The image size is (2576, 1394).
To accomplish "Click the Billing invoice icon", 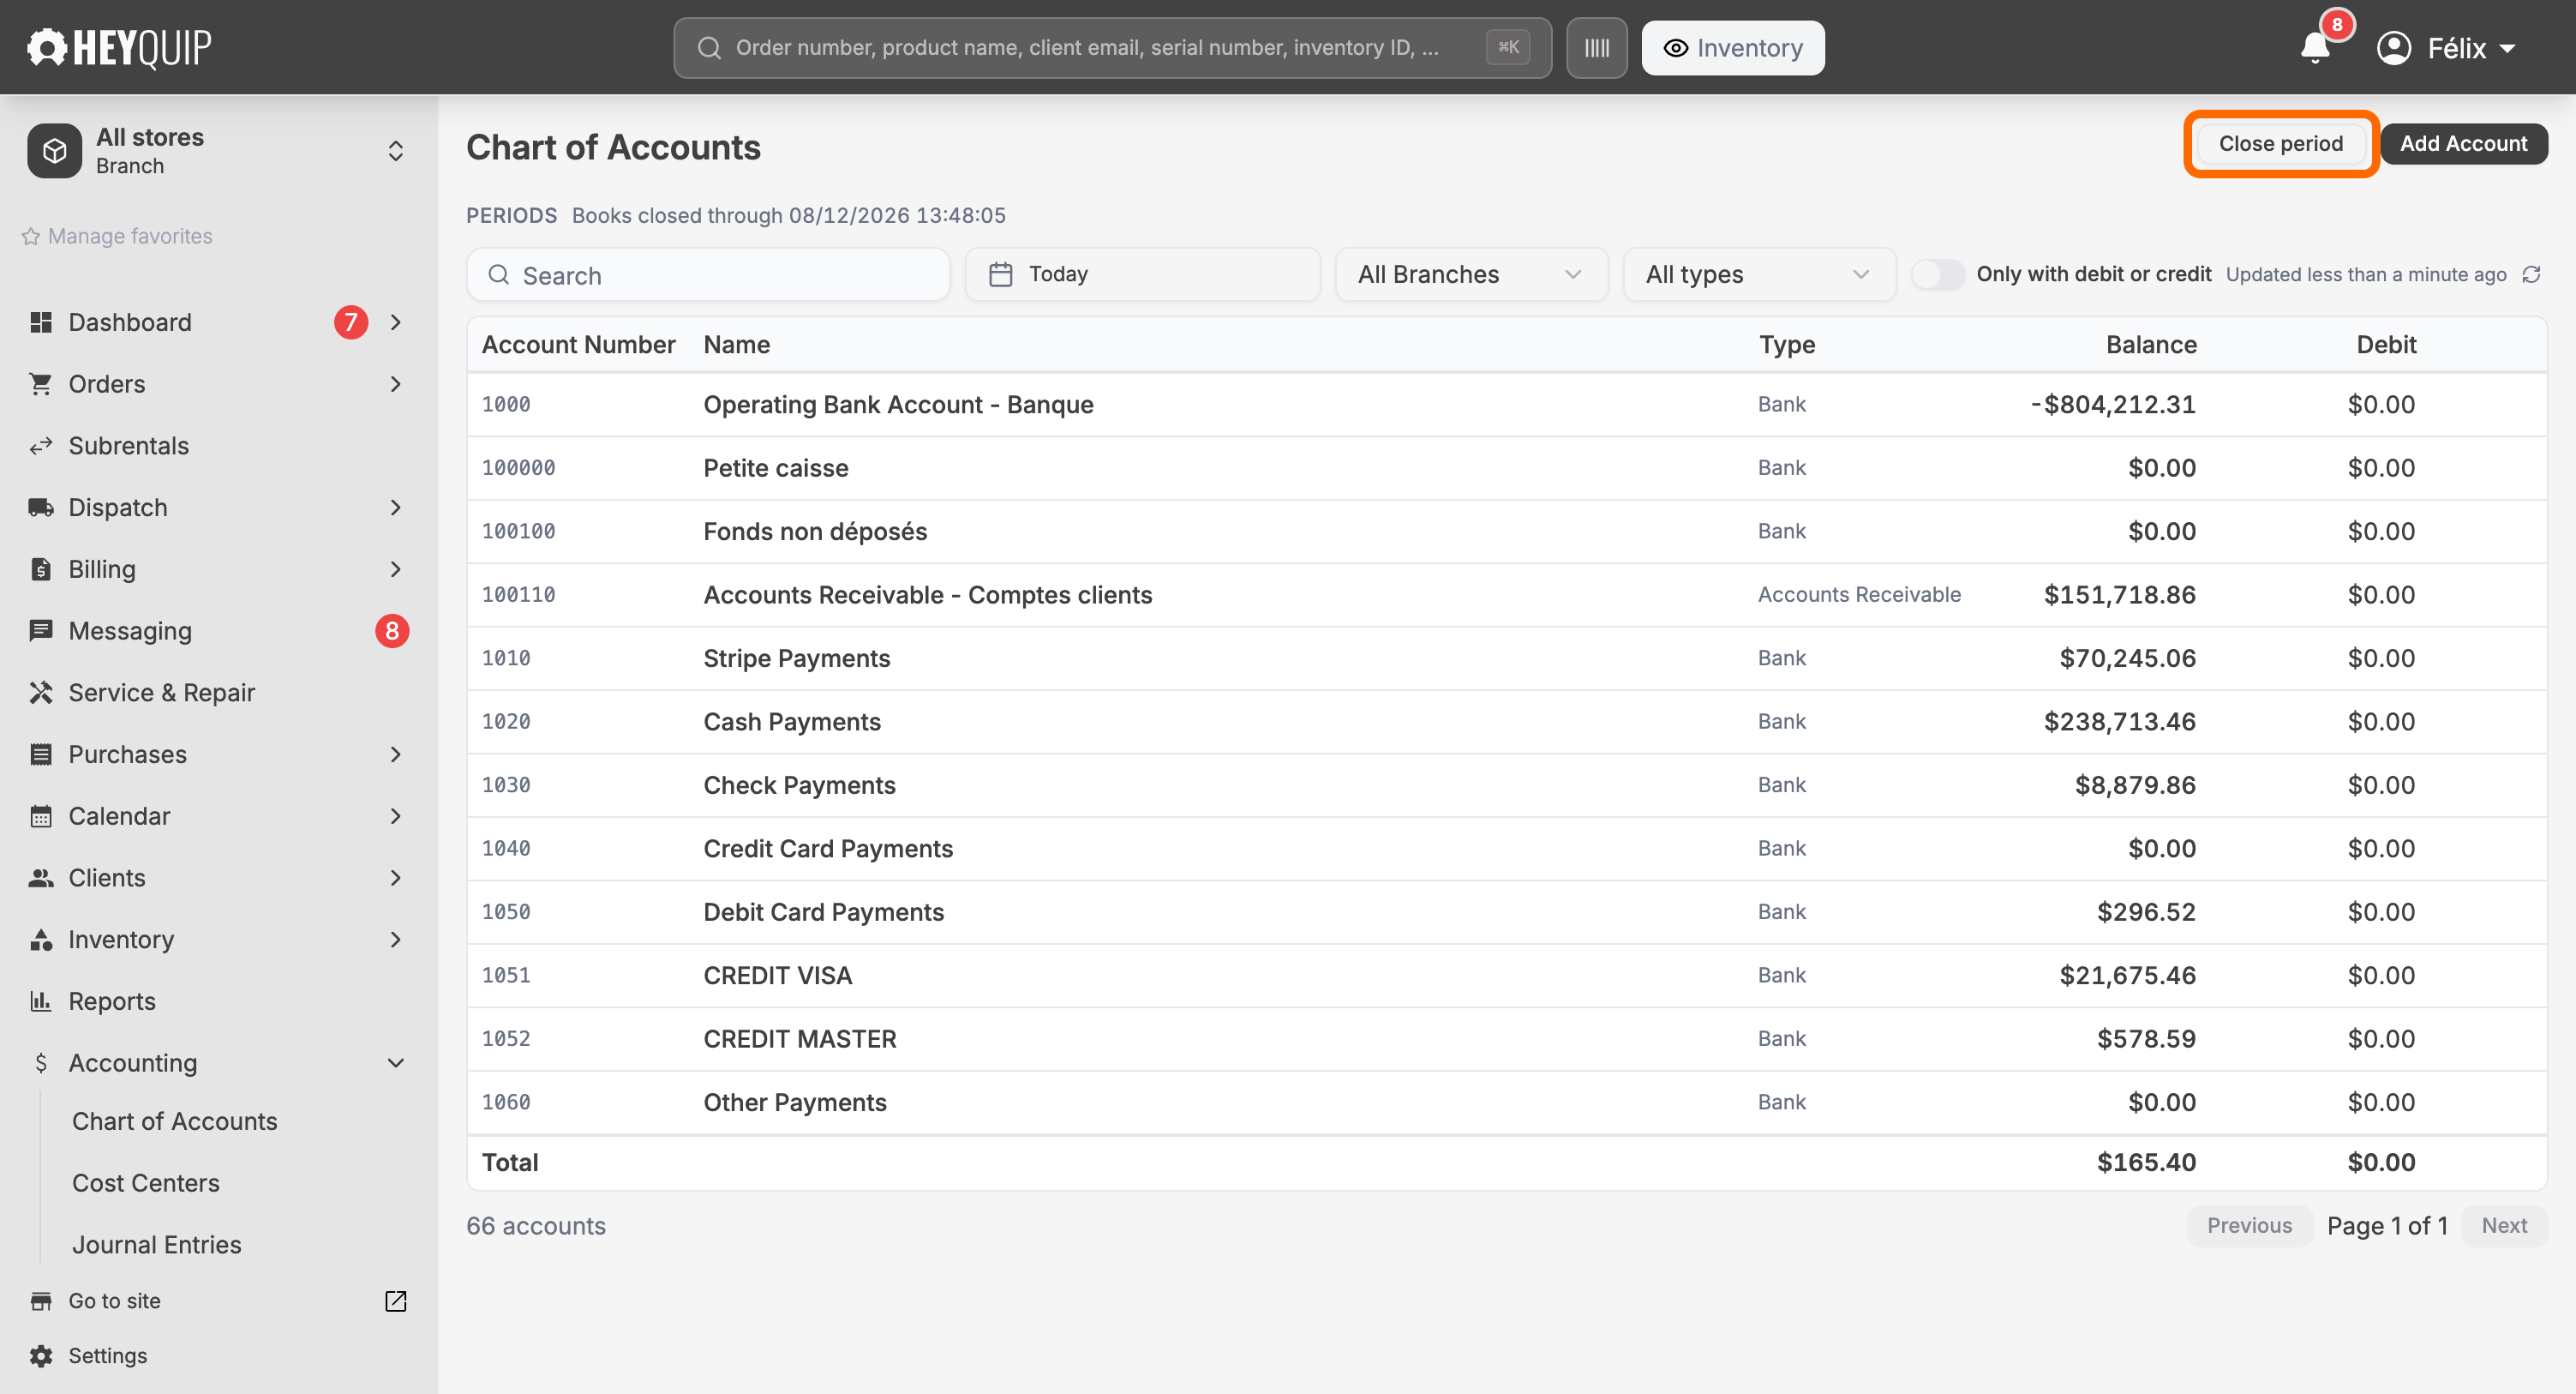I will [x=41, y=569].
